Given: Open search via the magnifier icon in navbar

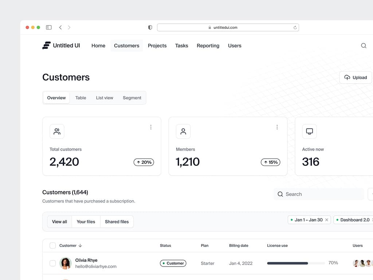Looking at the screenshot, I should 364,46.
